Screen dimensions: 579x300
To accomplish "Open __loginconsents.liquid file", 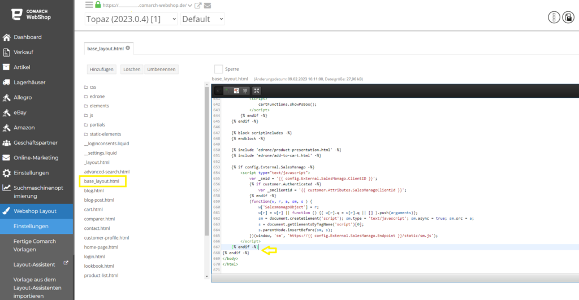I will click(106, 144).
